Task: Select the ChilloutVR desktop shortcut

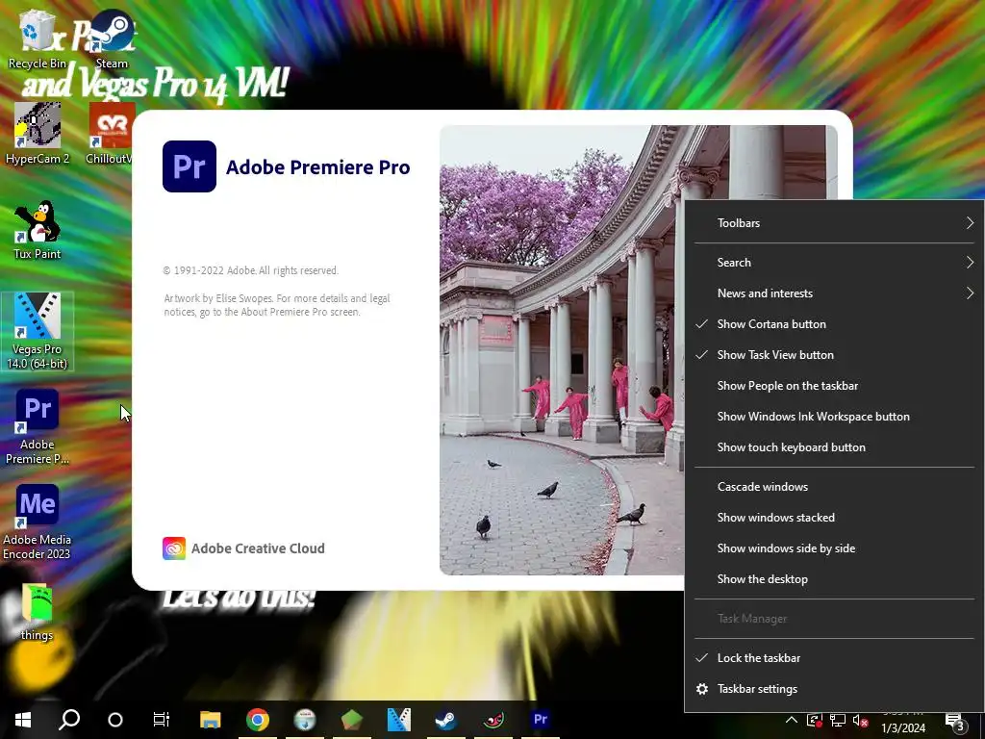Action: tap(111, 134)
